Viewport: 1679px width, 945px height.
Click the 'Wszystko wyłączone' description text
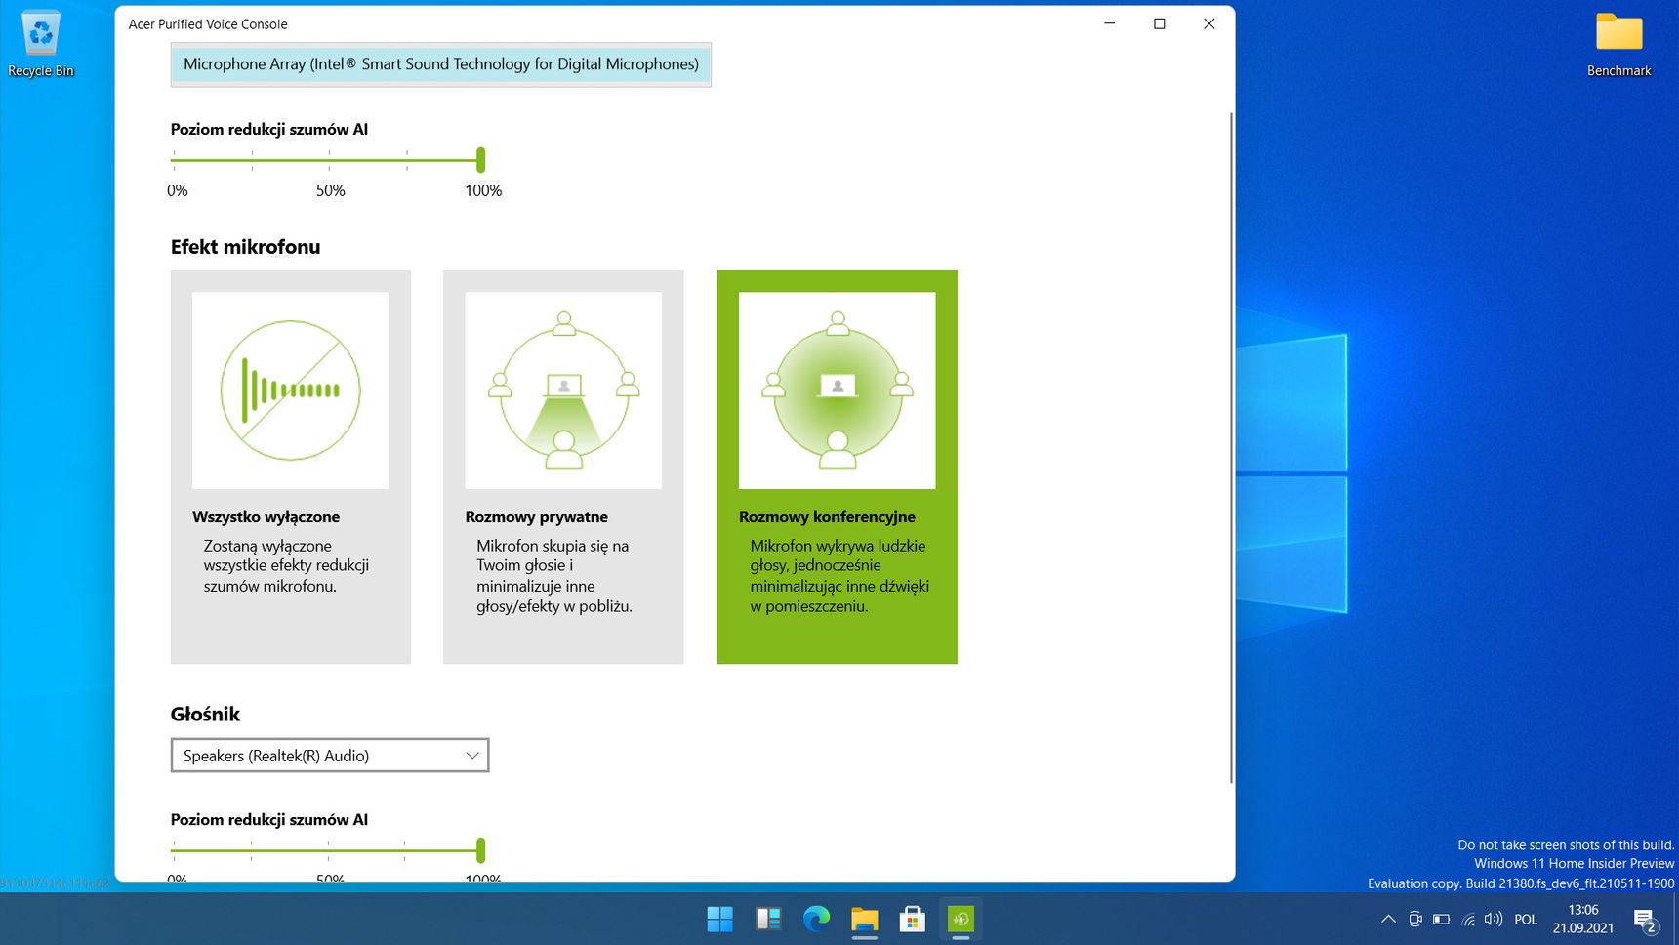pyautogui.click(x=286, y=566)
